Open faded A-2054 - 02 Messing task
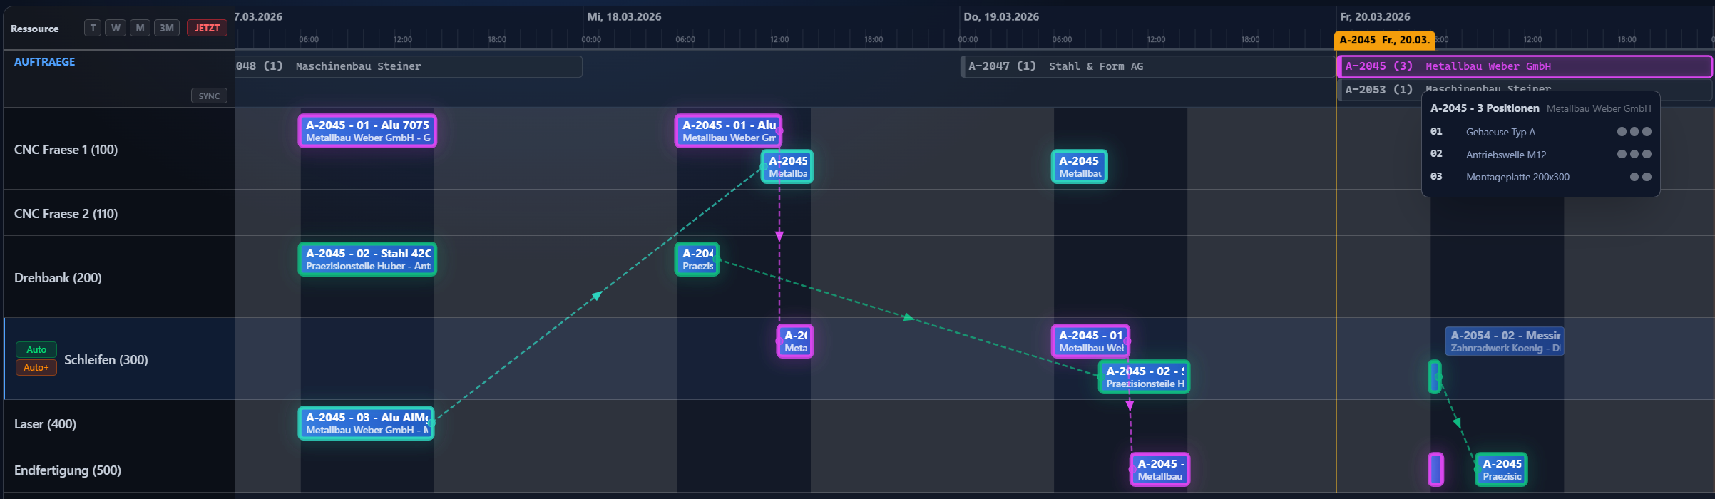 tap(1505, 341)
